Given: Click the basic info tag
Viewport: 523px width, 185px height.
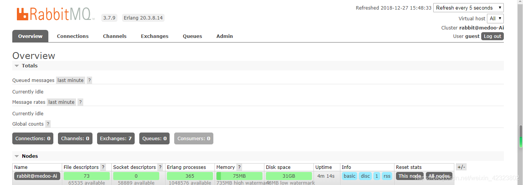Looking at the screenshot, I should [x=350, y=176].
